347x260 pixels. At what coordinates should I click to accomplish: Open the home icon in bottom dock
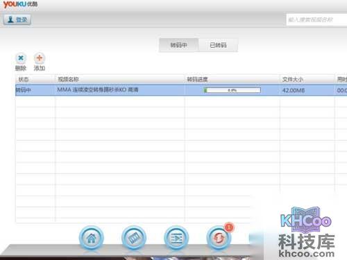pyautogui.click(x=92, y=238)
